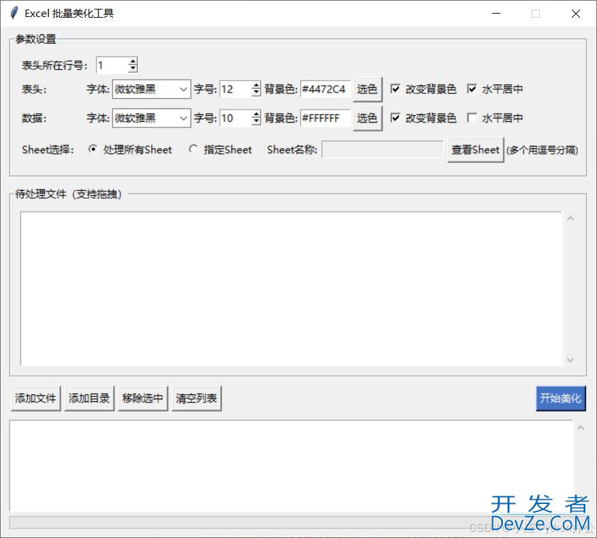597x538 pixels.
Task: Uncheck header 水平居中 checkbox
Action: coord(472,89)
